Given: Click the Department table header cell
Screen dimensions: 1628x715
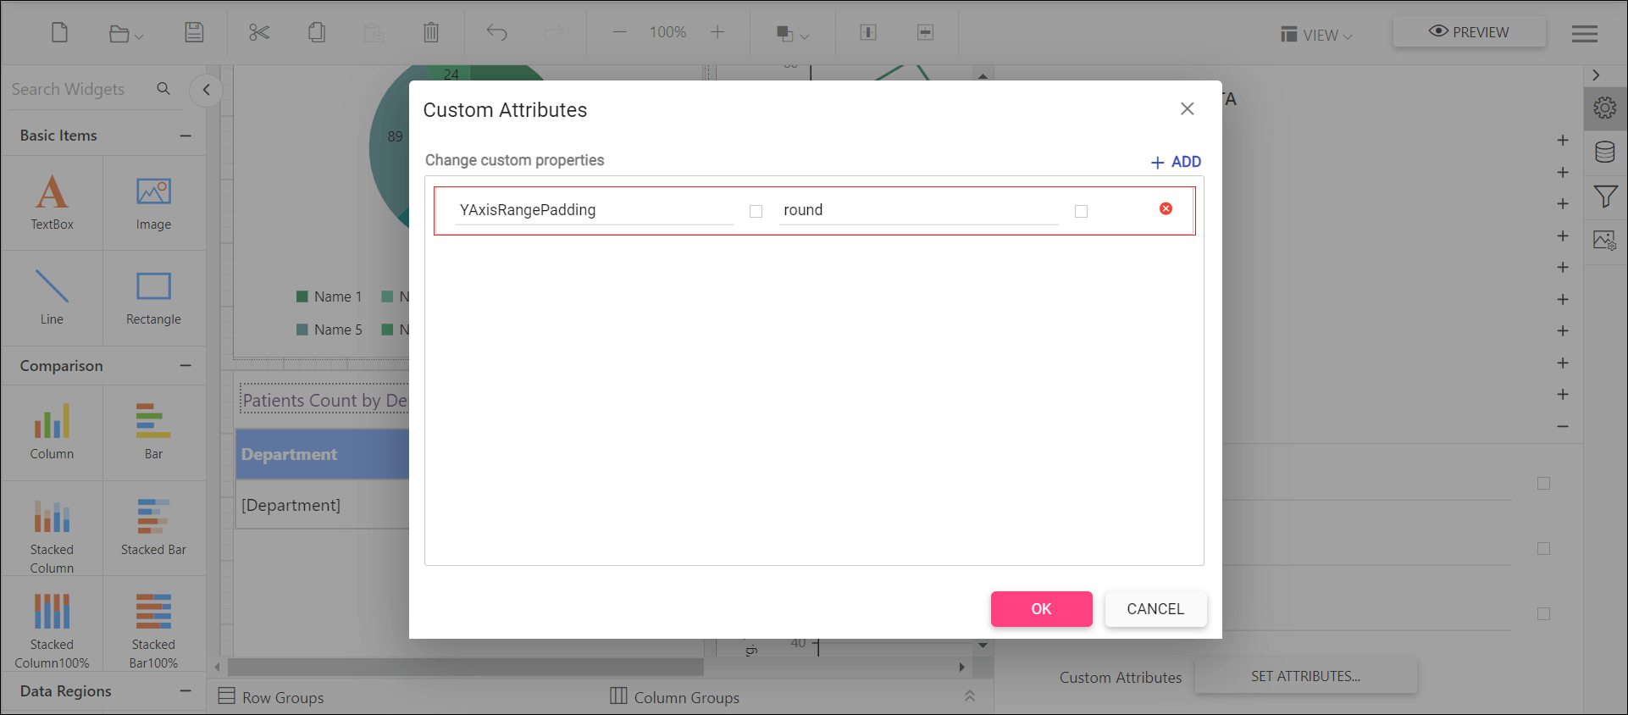Looking at the screenshot, I should pyautogui.click(x=323, y=454).
